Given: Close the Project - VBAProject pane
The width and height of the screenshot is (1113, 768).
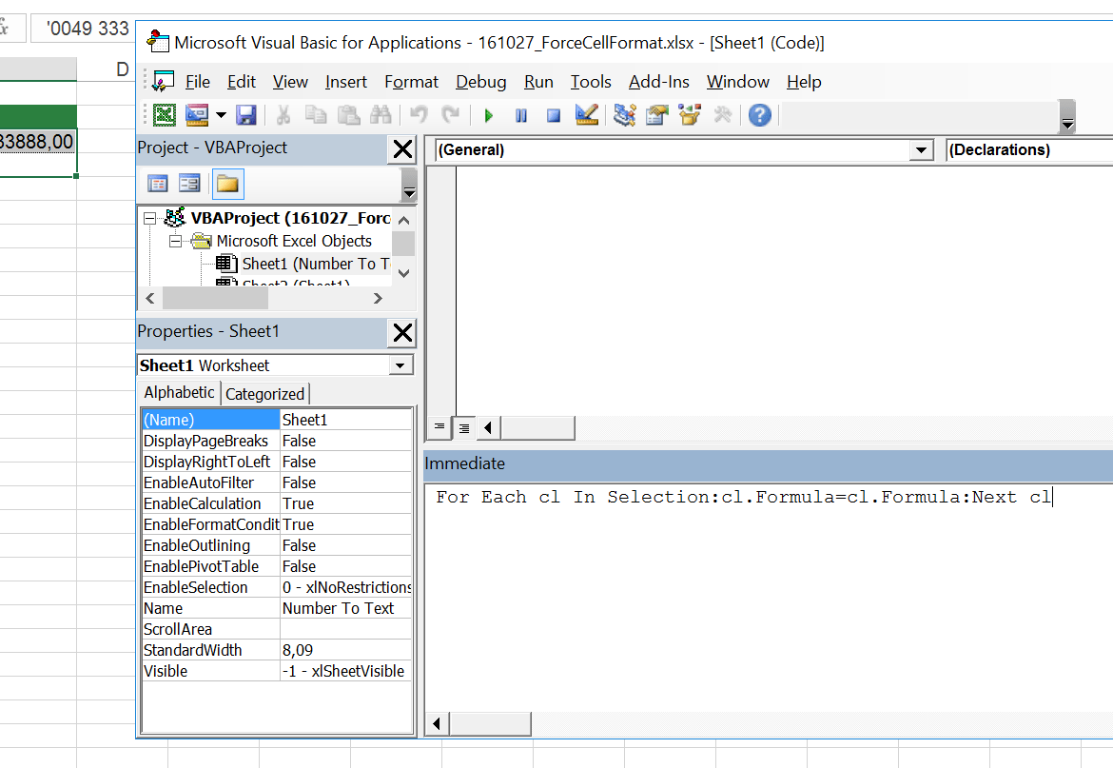Looking at the screenshot, I should pos(402,149).
